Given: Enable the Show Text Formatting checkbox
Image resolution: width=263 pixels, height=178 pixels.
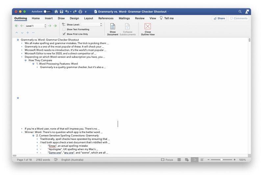Looking at the screenshot, I should [x=64, y=29].
